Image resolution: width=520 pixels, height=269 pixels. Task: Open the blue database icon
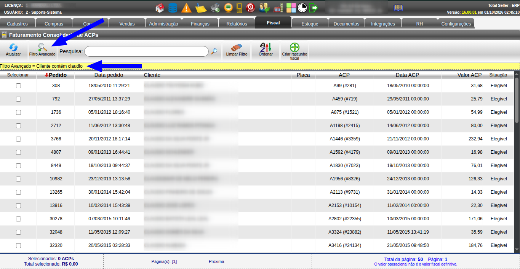173,8
